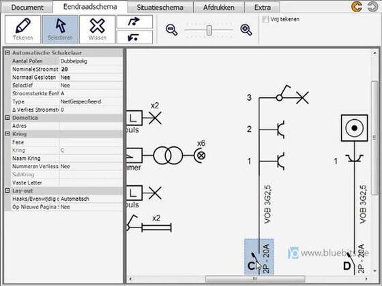Move the zoom slider handle

pyautogui.click(x=209, y=30)
